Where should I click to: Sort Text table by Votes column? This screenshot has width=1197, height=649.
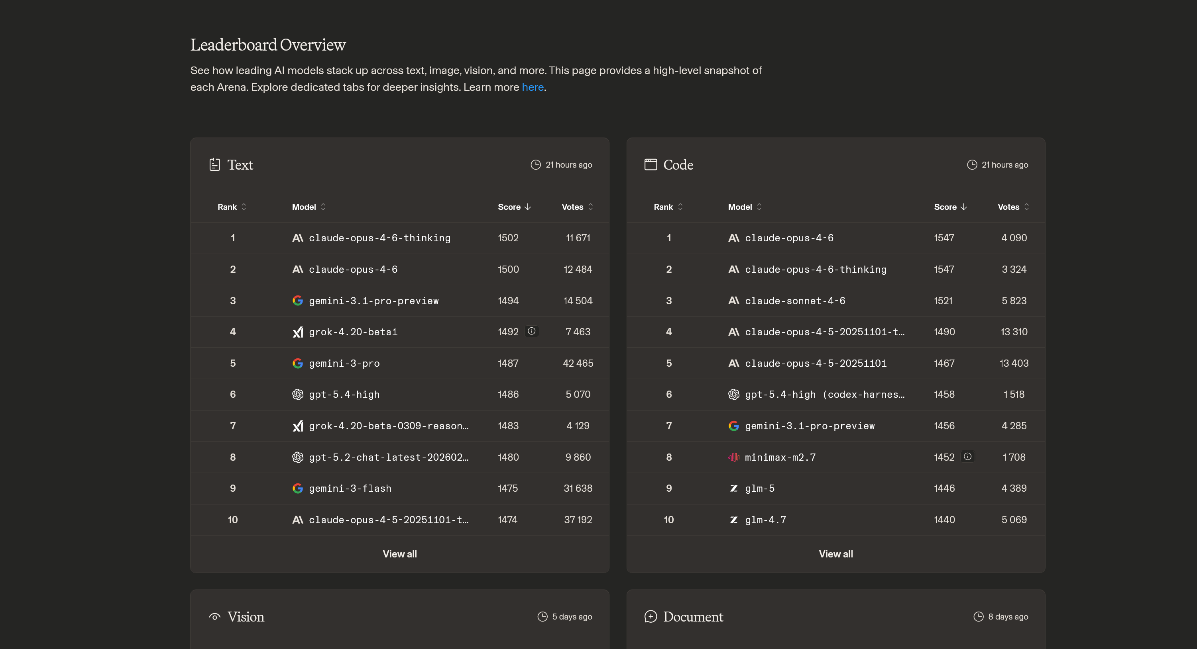point(577,207)
